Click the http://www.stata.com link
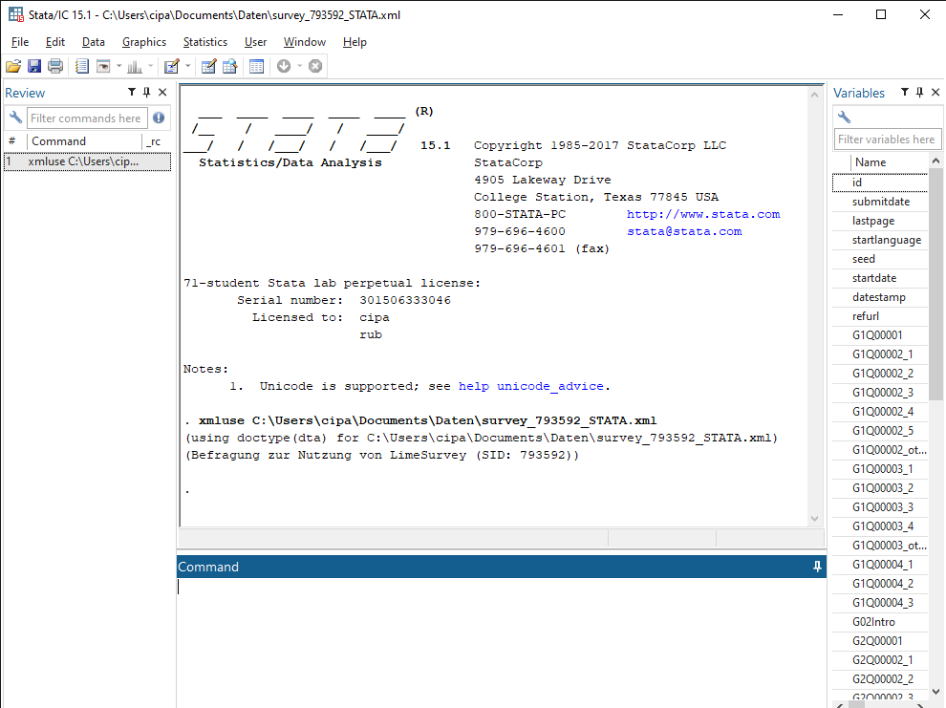Viewport: 946px width, 708px height. pos(703,214)
